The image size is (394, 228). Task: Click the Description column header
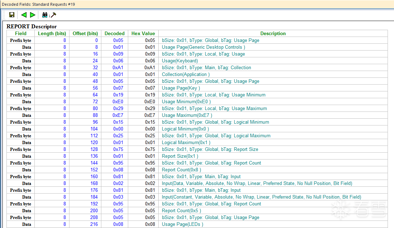coord(273,33)
